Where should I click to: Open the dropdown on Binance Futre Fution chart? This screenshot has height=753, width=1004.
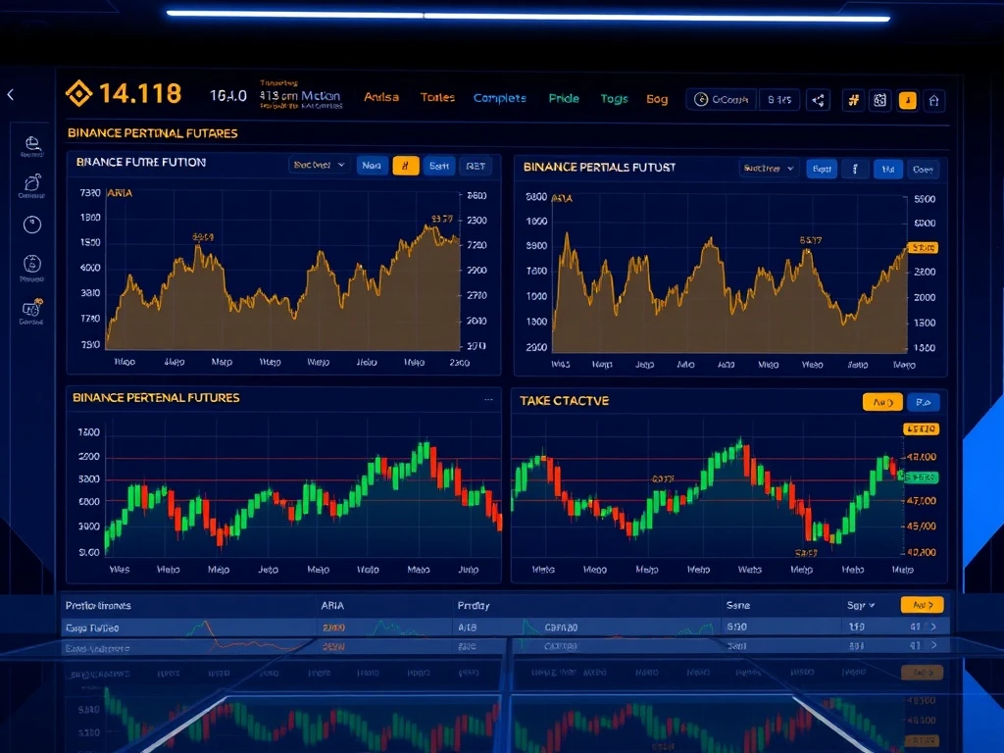point(319,165)
